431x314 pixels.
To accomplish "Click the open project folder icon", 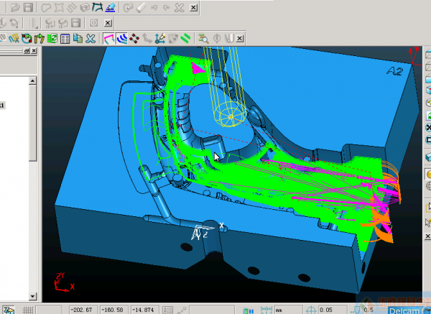I will pyautogui.click(x=14, y=8).
